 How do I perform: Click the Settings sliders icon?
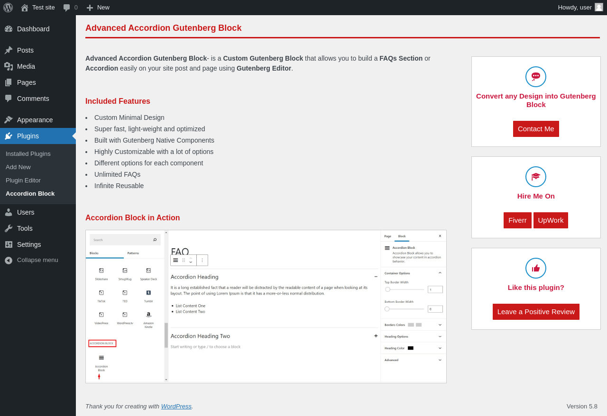pyautogui.click(x=9, y=244)
